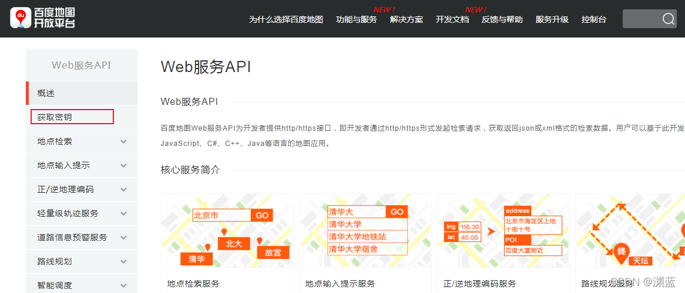The height and width of the screenshot is (293, 685).
Task: Click the 地点检索服务 card title
Action: pyautogui.click(x=193, y=284)
